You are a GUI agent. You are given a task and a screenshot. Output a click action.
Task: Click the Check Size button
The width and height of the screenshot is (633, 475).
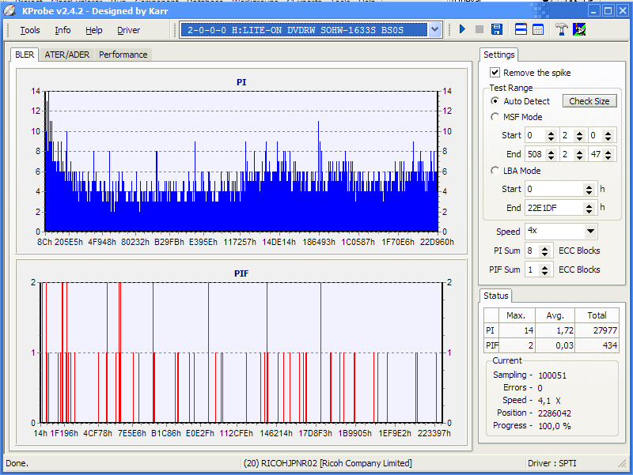[589, 101]
